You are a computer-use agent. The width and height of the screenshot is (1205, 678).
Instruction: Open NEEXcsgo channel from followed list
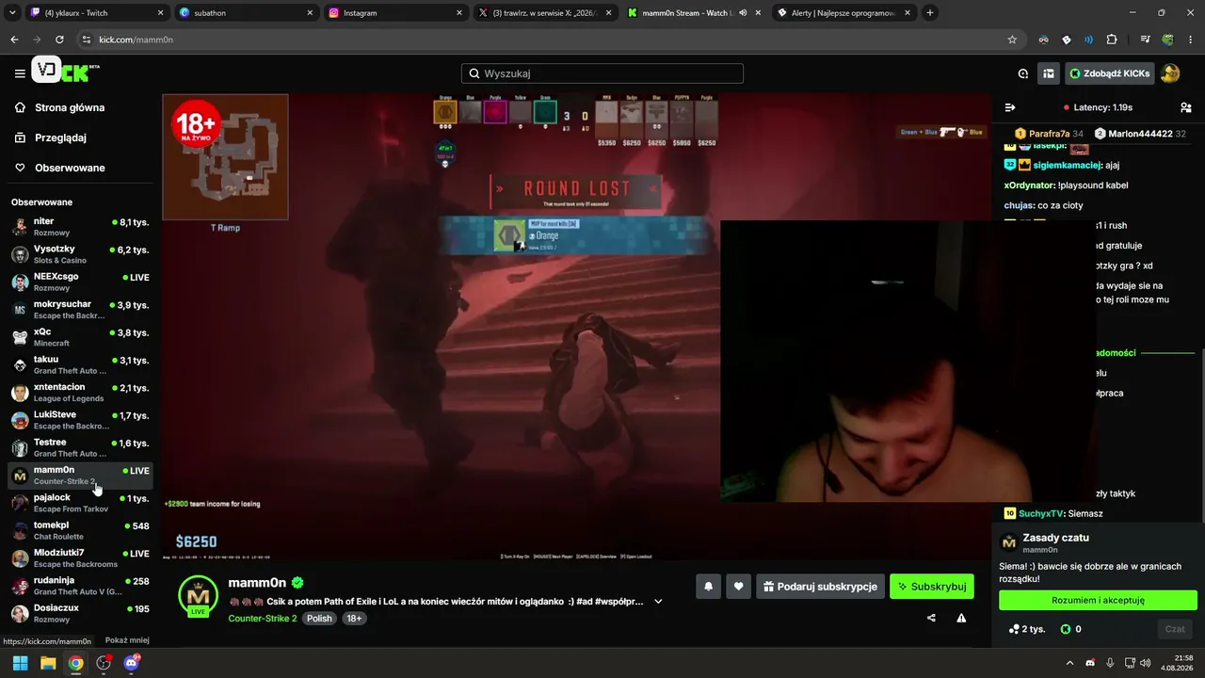pos(80,282)
